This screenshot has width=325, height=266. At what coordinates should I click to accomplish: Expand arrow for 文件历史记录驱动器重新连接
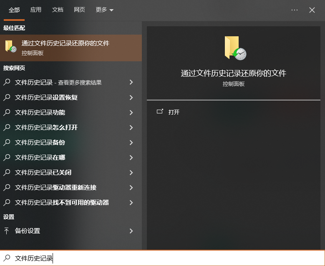(131, 188)
